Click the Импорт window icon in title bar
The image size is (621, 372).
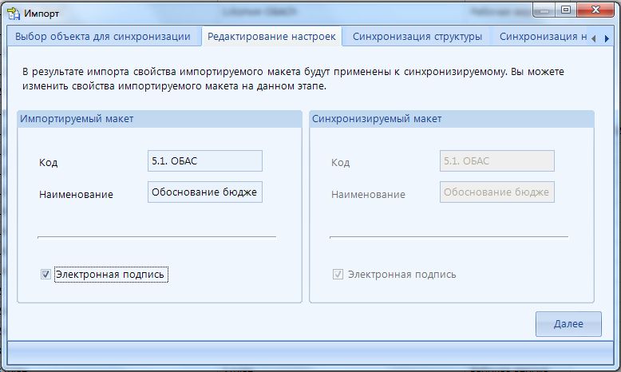pyautogui.click(x=13, y=13)
